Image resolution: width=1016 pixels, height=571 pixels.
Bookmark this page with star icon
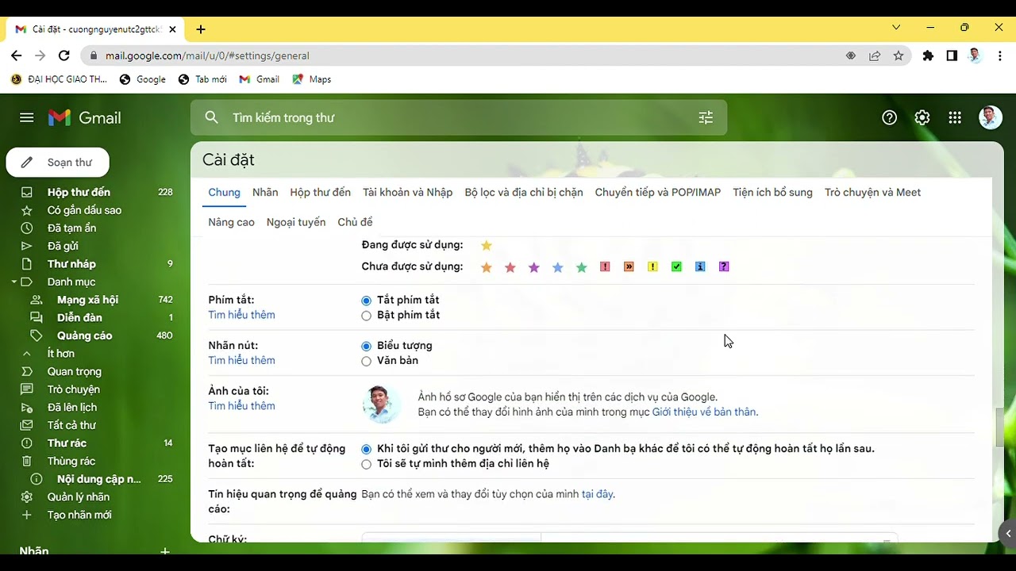click(x=899, y=56)
